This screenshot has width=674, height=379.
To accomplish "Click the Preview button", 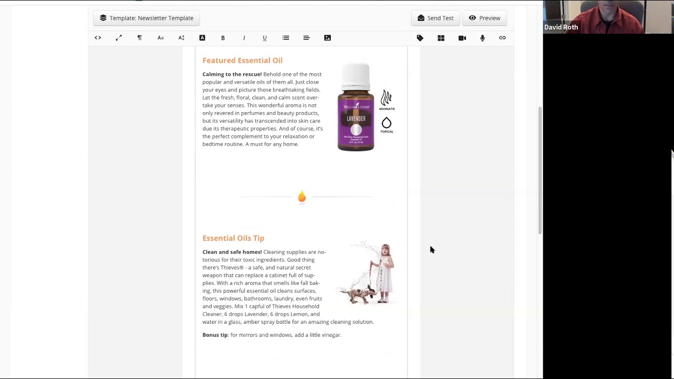I will 484,18.
